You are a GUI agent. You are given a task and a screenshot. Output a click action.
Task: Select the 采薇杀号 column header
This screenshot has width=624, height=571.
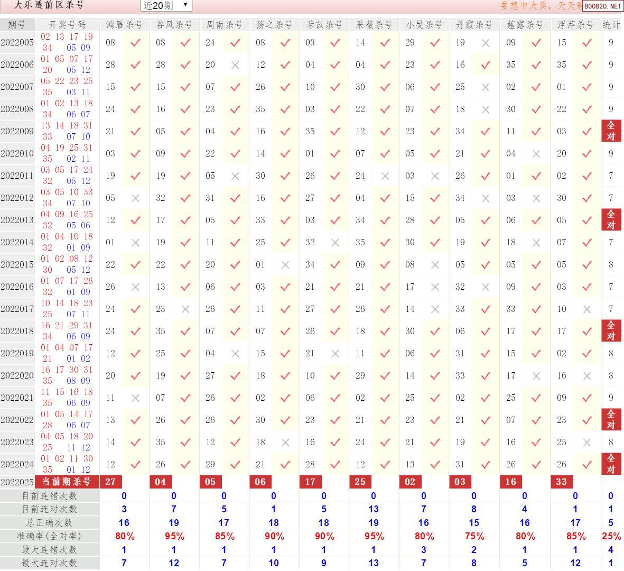[374, 25]
